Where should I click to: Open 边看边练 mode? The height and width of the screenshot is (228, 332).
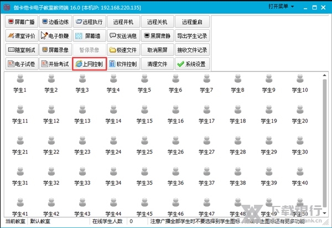tap(55, 22)
